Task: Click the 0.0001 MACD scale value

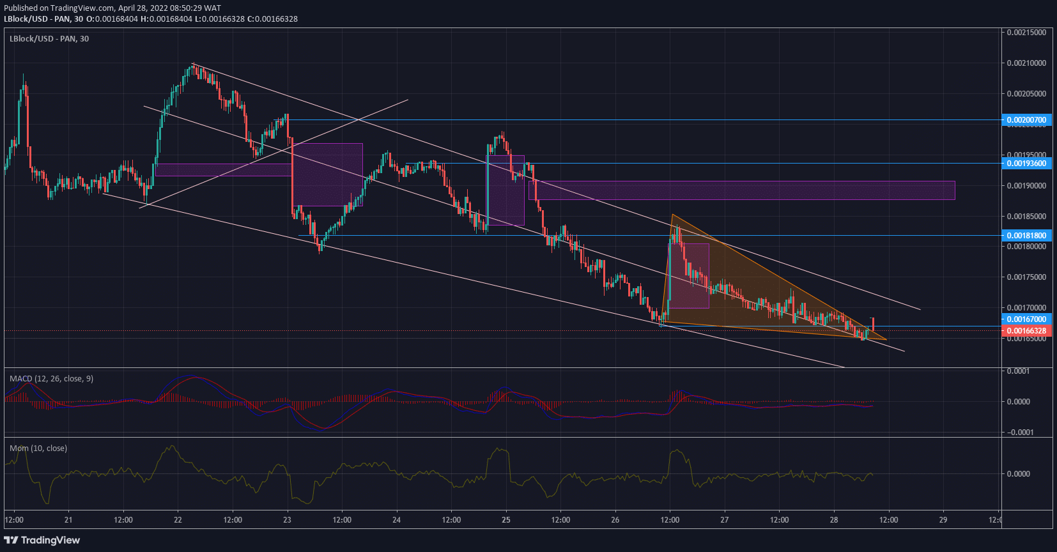Action: click(1019, 371)
